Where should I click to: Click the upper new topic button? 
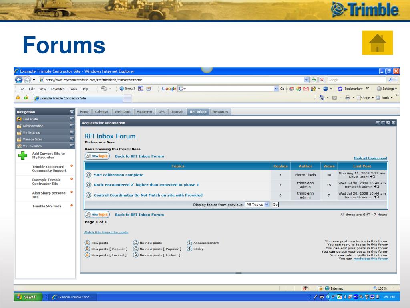97,156
